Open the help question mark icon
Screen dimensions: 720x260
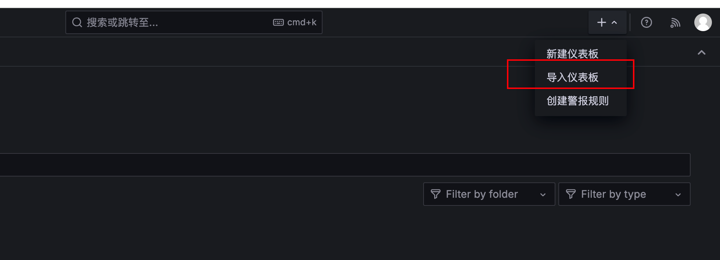646,23
